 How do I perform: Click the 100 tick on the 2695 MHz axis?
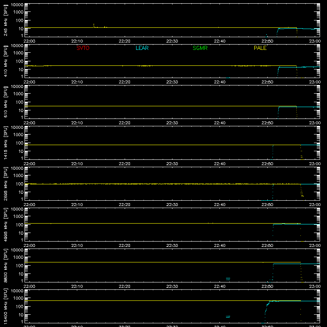tap(20, 184)
